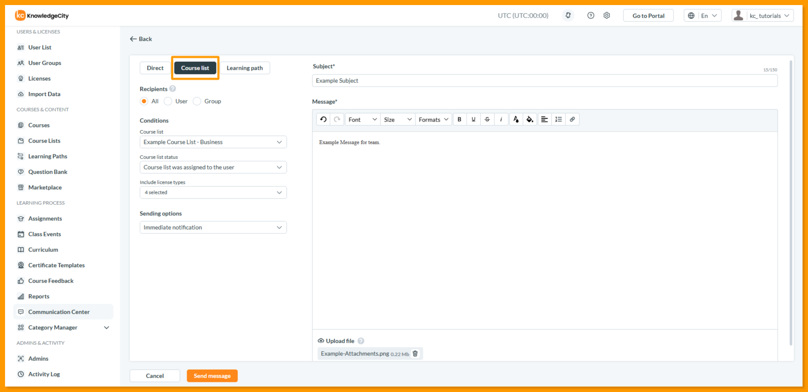Open the text color tool
This screenshot has width=808, height=392.
[516, 119]
